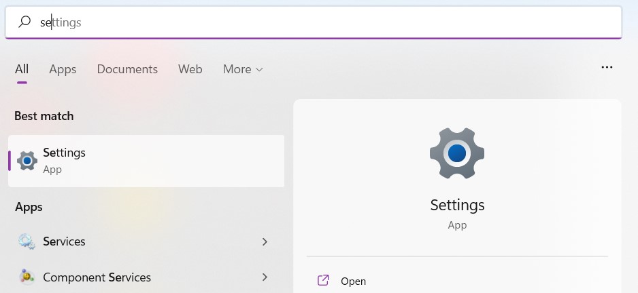Image resolution: width=638 pixels, height=293 pixels.
Task: Open the Settings best match result
Action: click(x=146, y=161)
